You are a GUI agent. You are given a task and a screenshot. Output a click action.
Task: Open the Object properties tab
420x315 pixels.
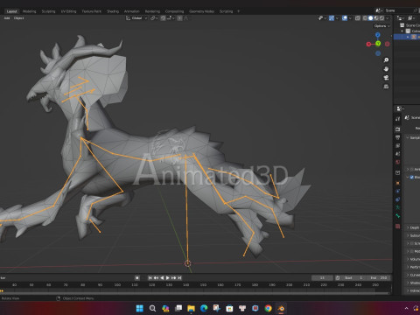tap(398, 183)
